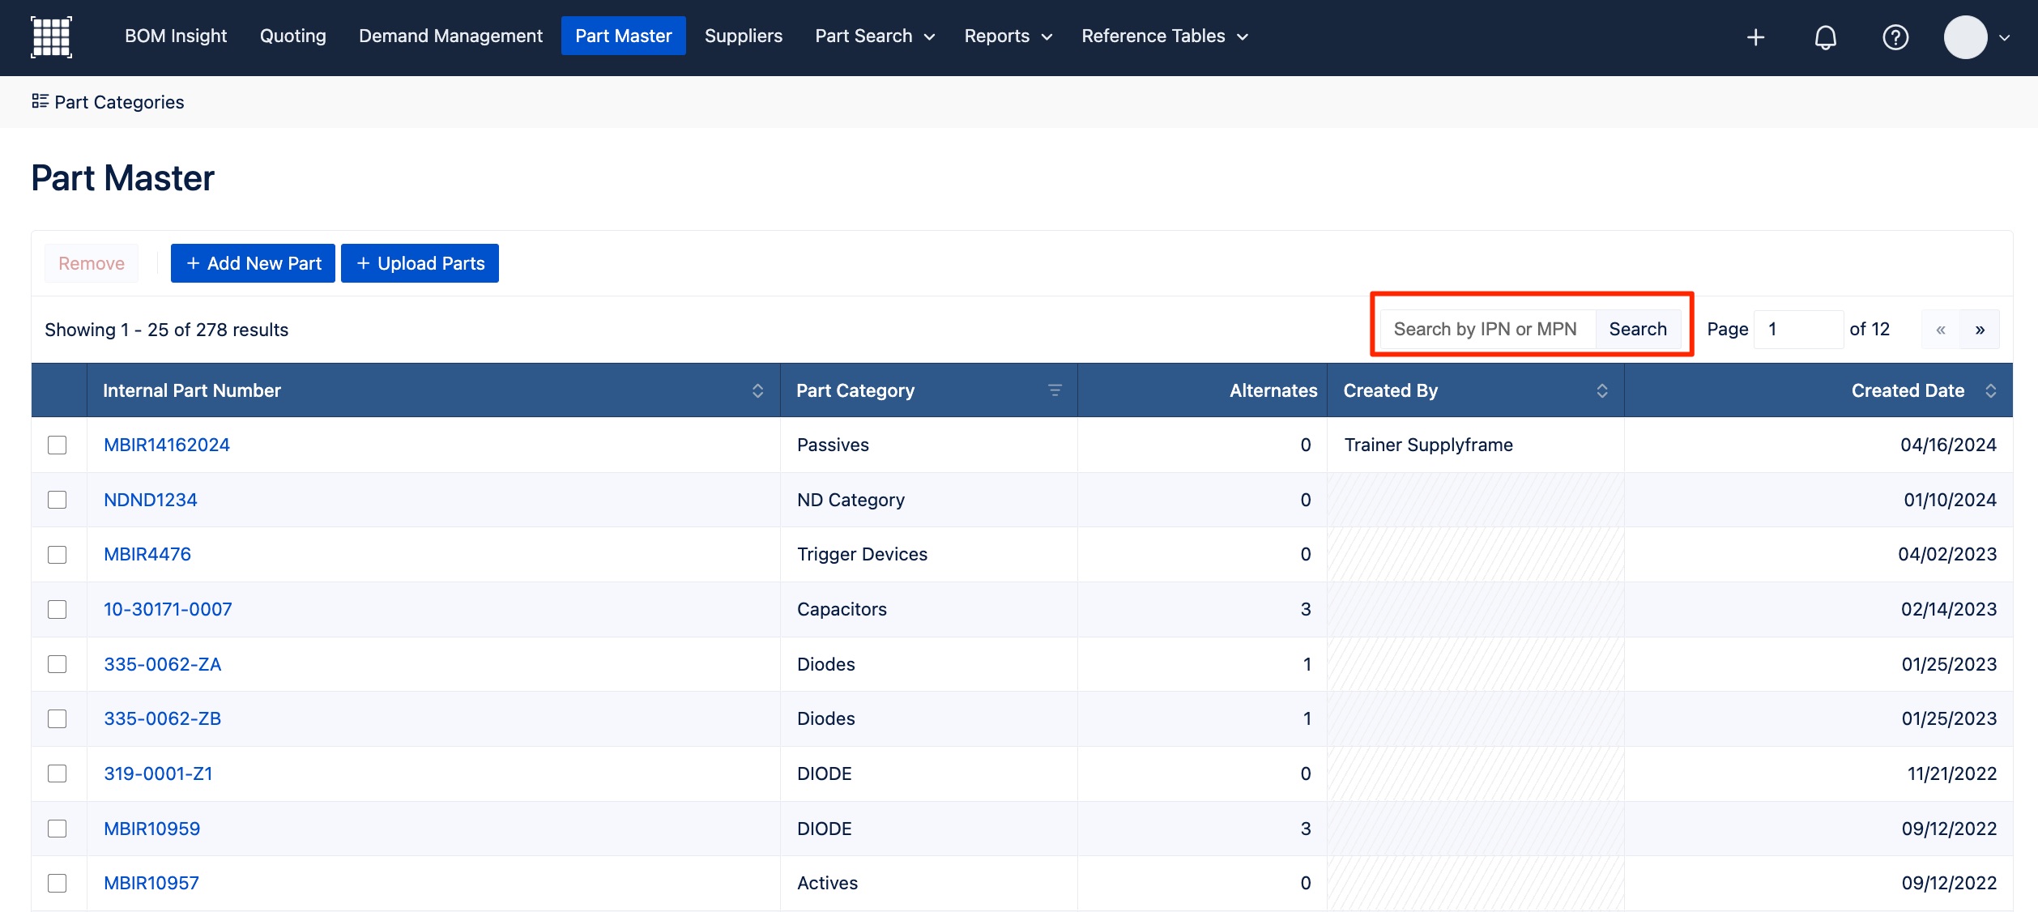Click the Part Categories list icon
Image resolution: width=2038 pixels, height=912 pixels.
coord(40,101)
